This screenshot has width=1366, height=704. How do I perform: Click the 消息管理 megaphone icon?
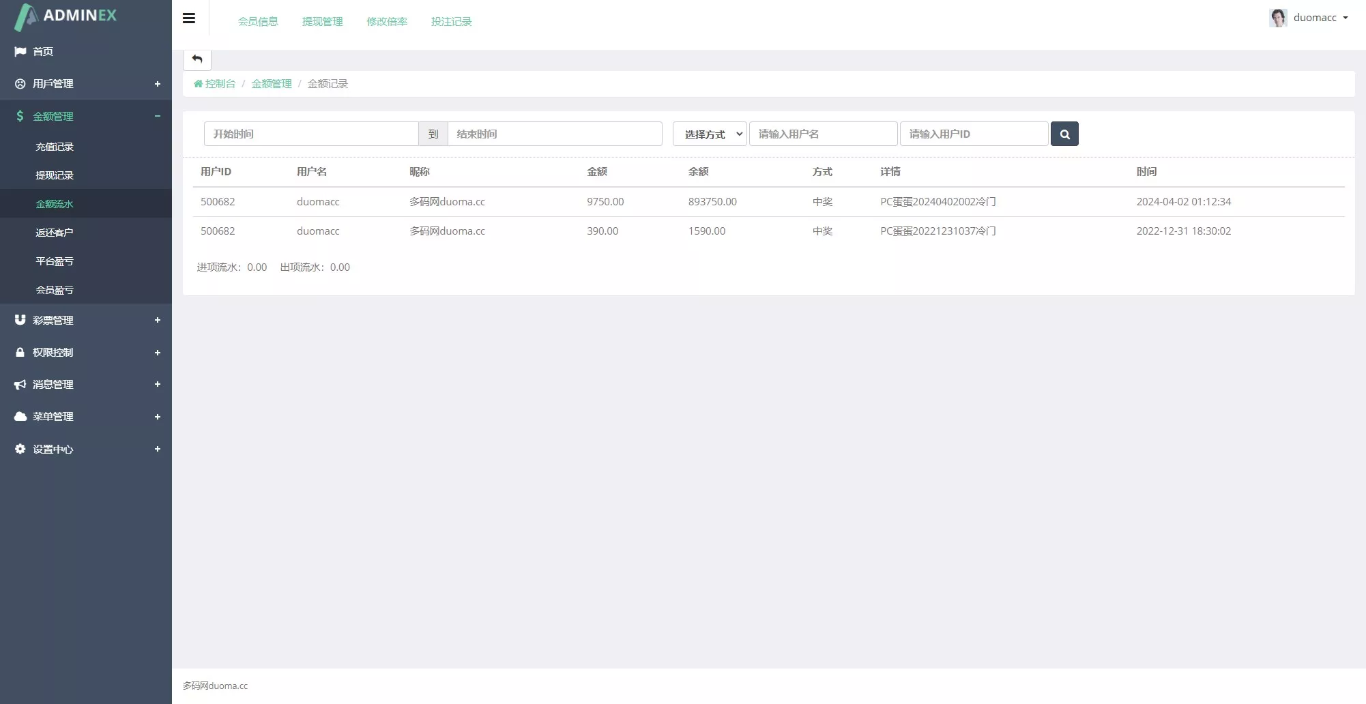tap(19, 384)
